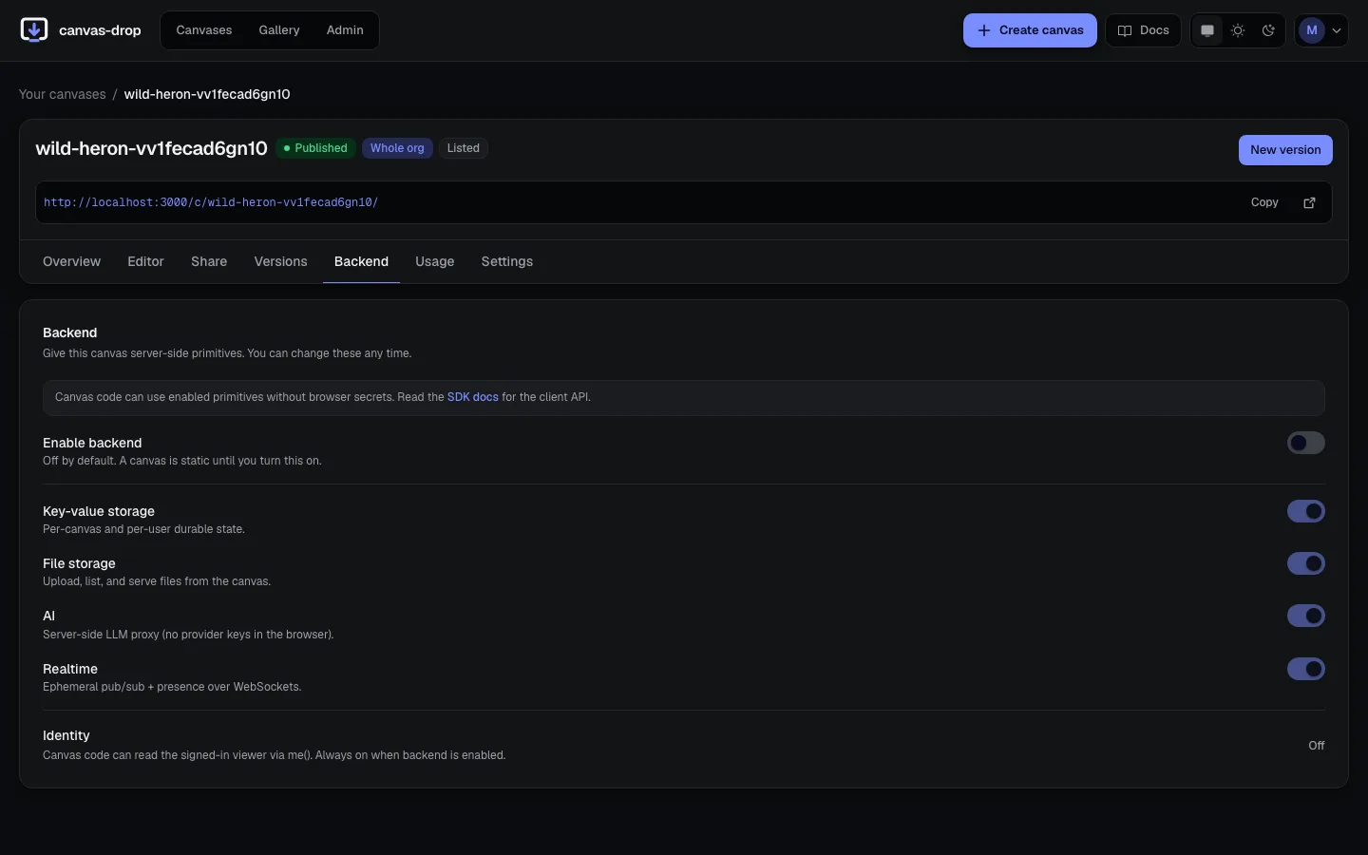Open the Settings tab
1368x855 pixels.
point(507,261)
